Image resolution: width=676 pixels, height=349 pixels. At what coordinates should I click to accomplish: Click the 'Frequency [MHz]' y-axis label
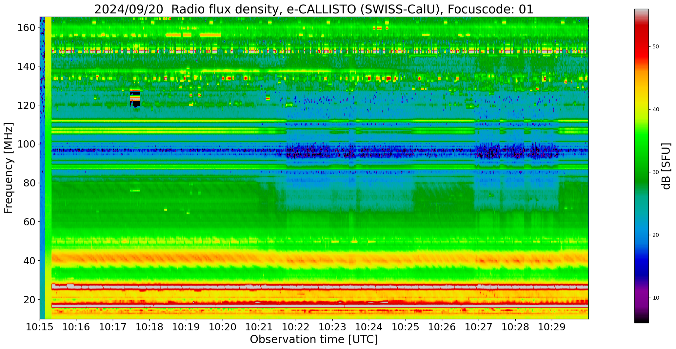pos(9,168)
